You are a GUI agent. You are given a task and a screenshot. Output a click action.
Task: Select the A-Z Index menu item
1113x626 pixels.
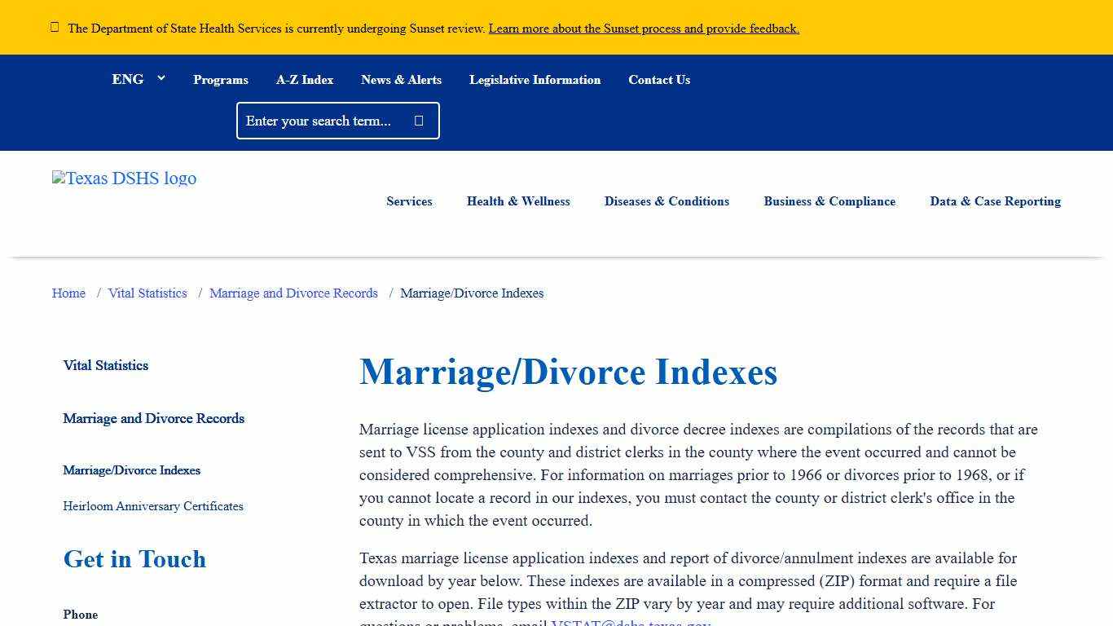305,79
